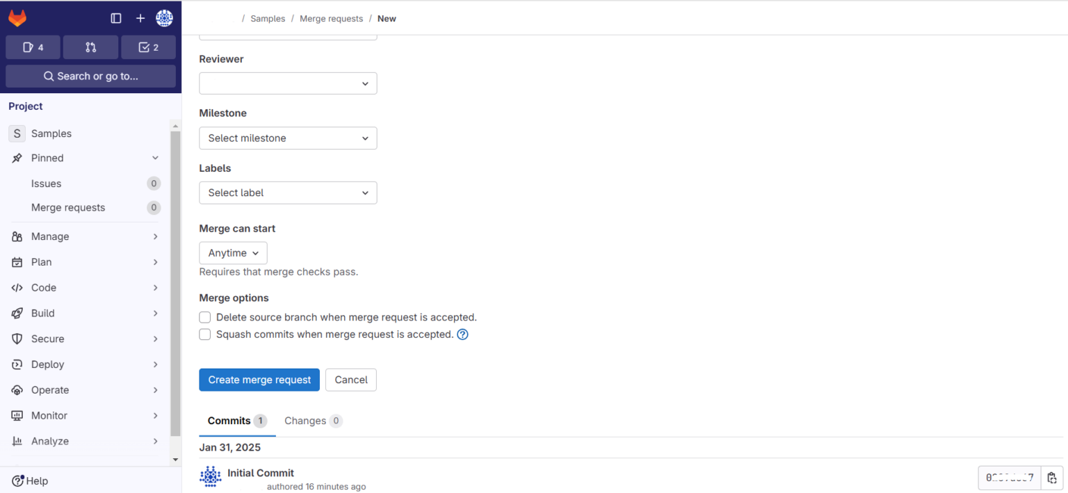Open the create new menu with plus icon
The image size is (1068, 493).
[140, 18]
